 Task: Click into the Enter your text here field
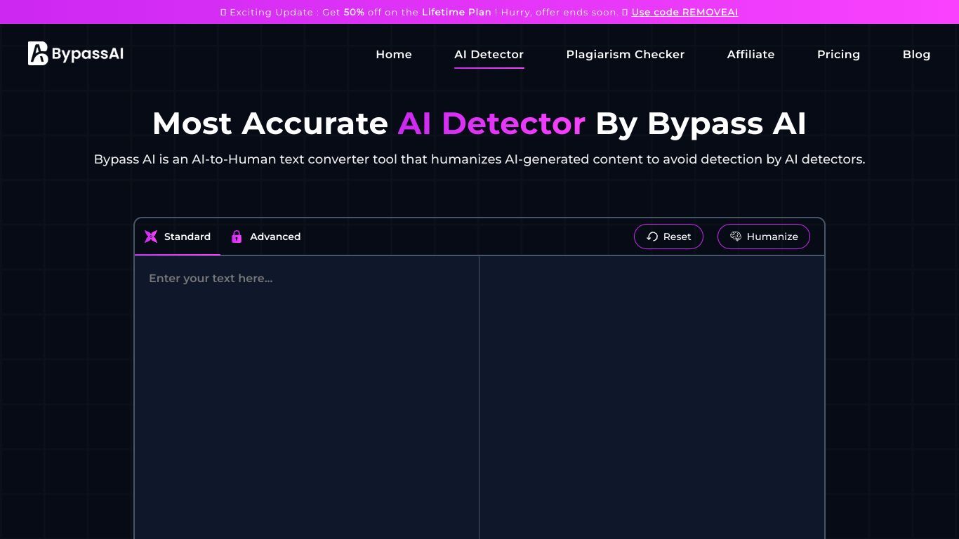click(307, 397)
